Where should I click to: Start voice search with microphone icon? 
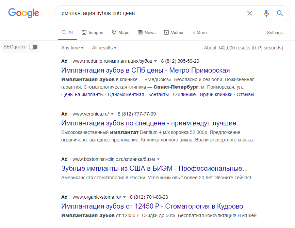coord(266,13)
